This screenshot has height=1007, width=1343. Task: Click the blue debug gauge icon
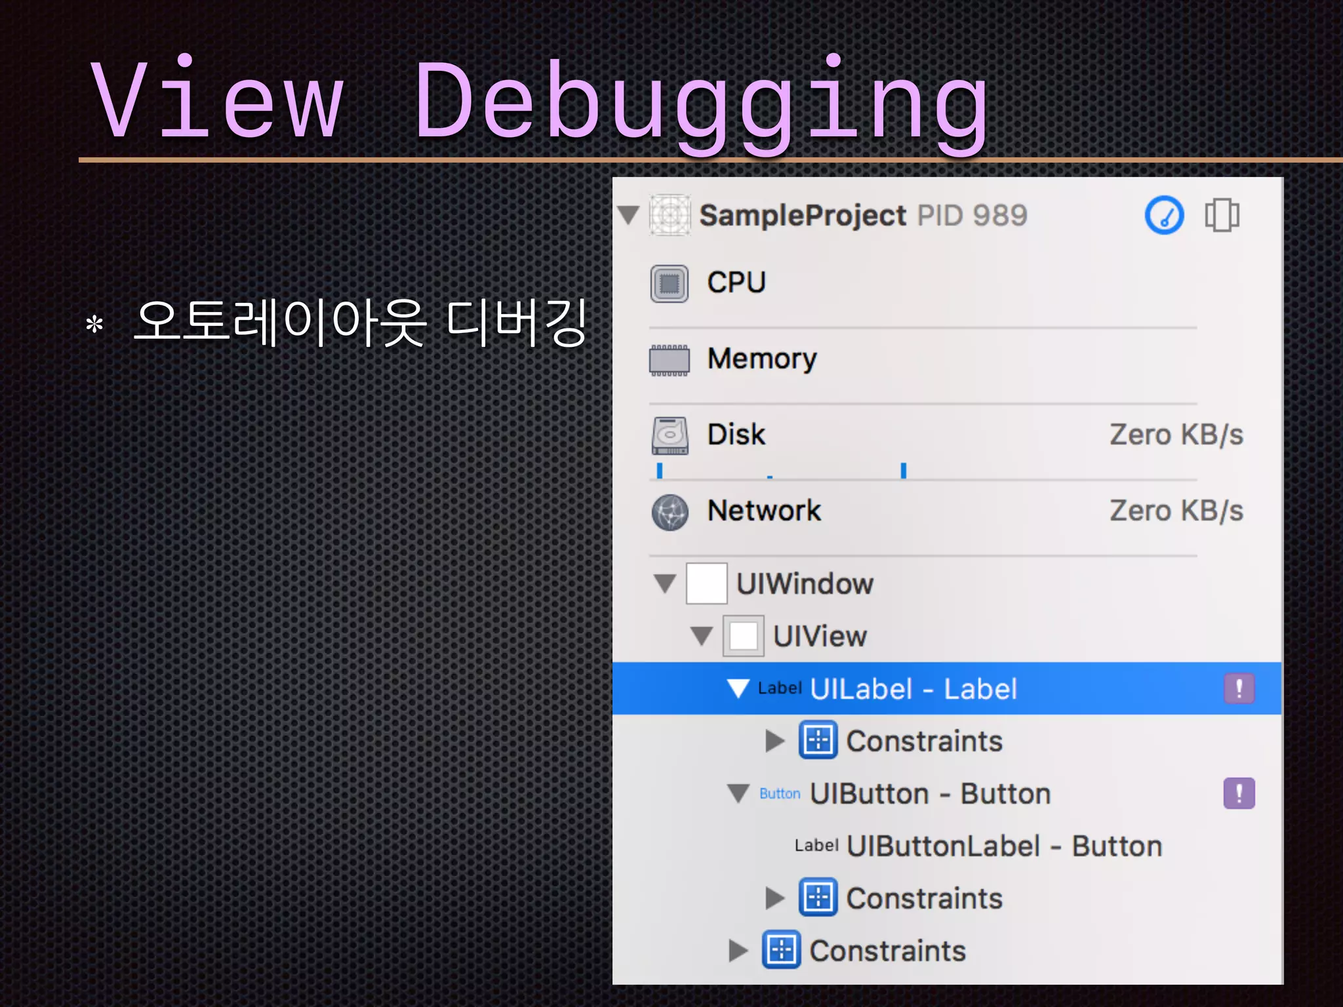click(x=1164, y=216)
